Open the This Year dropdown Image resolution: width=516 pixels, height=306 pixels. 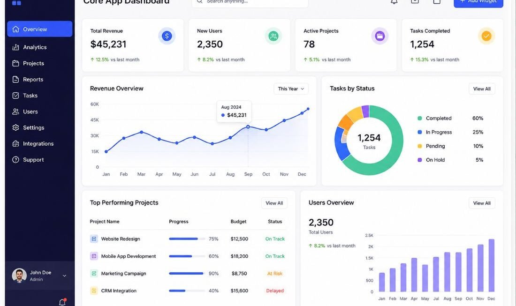click(x=291, y=89)
